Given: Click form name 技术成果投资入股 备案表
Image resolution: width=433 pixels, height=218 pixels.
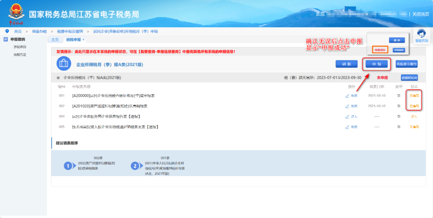Looking at the screenshot, I should click(x=115, y=127).
